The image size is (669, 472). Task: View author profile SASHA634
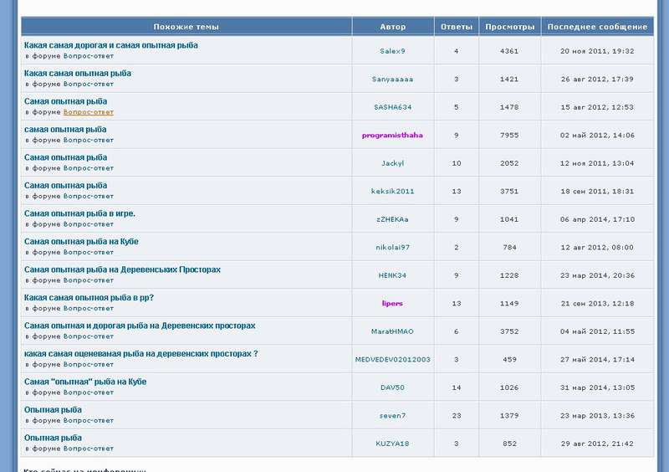[x=392, y=107]
